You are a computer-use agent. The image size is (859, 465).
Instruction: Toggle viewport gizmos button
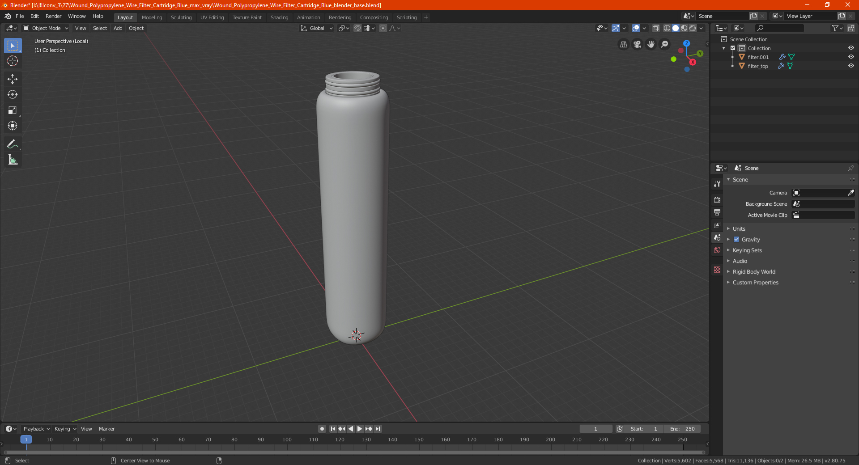pyautogui.click(x=616, y=28)
